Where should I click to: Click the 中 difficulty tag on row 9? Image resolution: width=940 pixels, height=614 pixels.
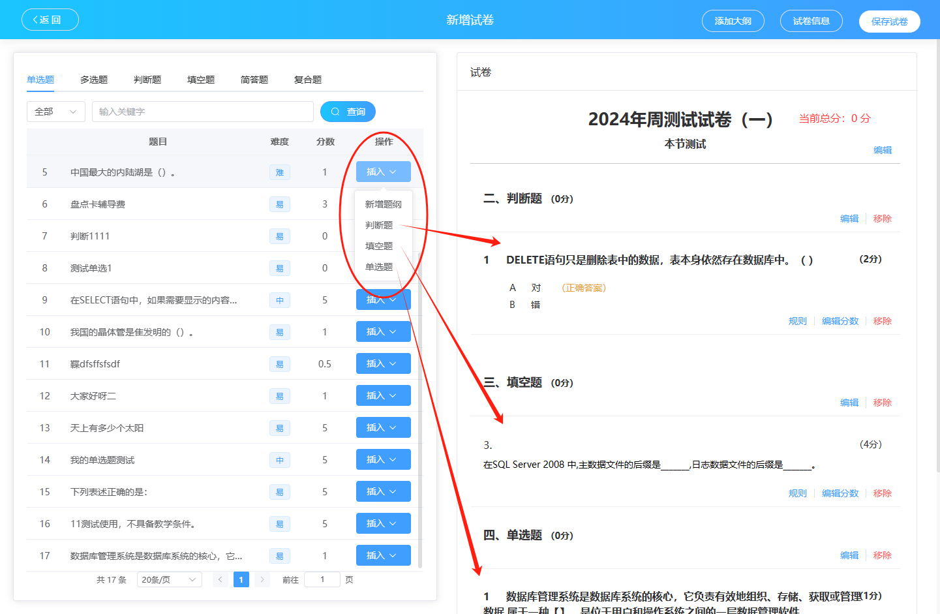280,300
